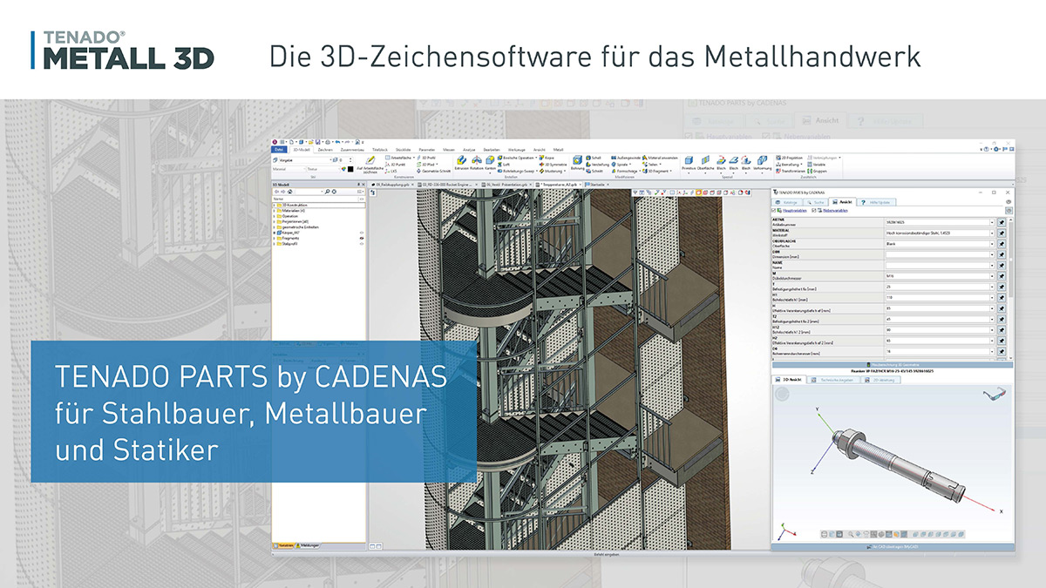Pin the Artikelnummer row value
The image size is (1046, 588).
(x=1002, y=222)
